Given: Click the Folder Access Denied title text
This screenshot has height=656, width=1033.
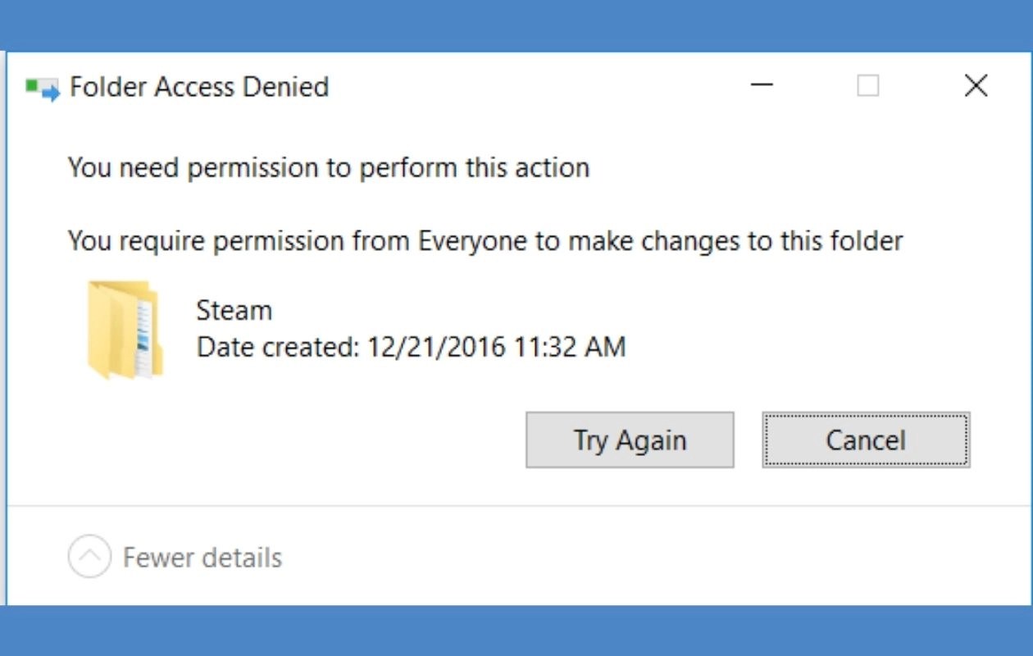Looking at the screenshot, I should [x=198, y=86].
